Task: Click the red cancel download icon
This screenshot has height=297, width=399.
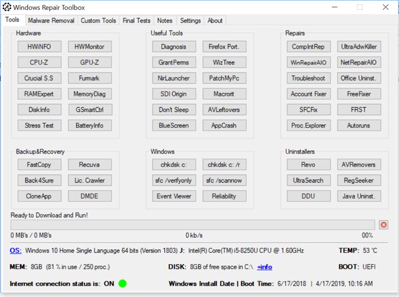Action: (383, 225)
